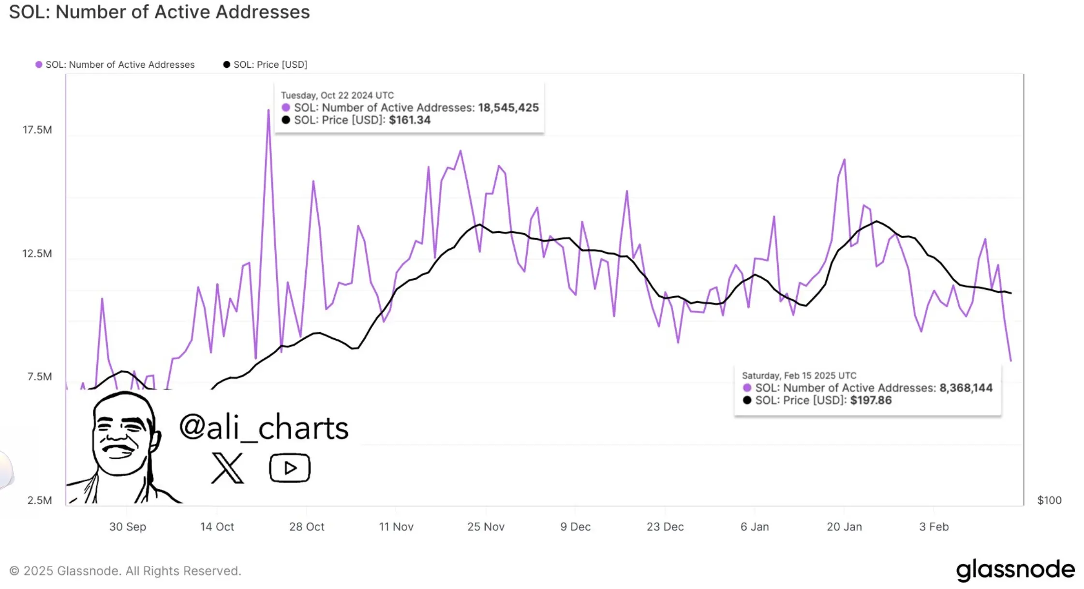Click the @ali_charts handle text
This screenshot has height=589, width=1084.
[264, 428]
